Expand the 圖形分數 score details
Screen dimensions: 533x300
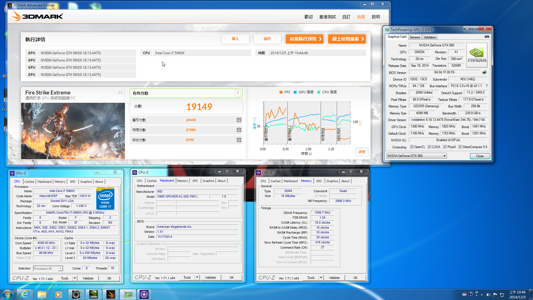[239, 120]
